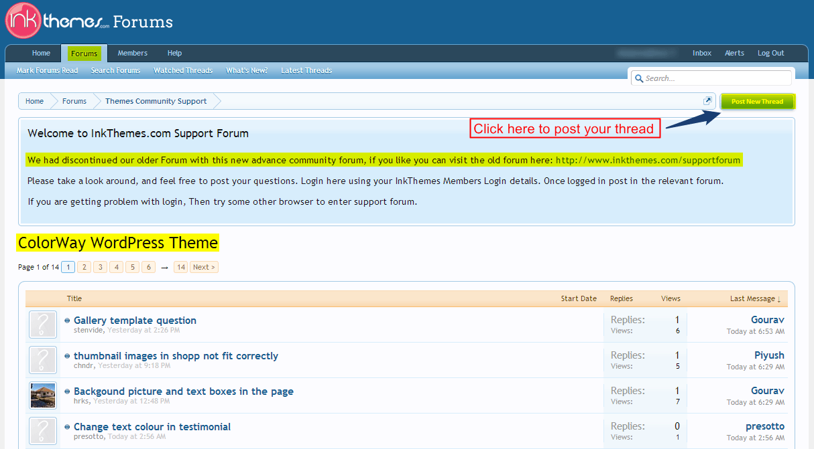This screenshot has width=814, height=449.
Task: Sort threads by Replies column
Action: (622, 298)
